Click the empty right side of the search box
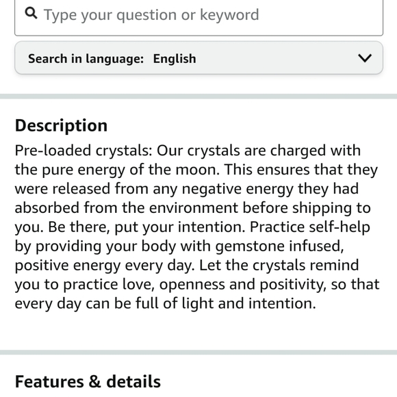Viewport: 397px width, 397px height. 322,15
